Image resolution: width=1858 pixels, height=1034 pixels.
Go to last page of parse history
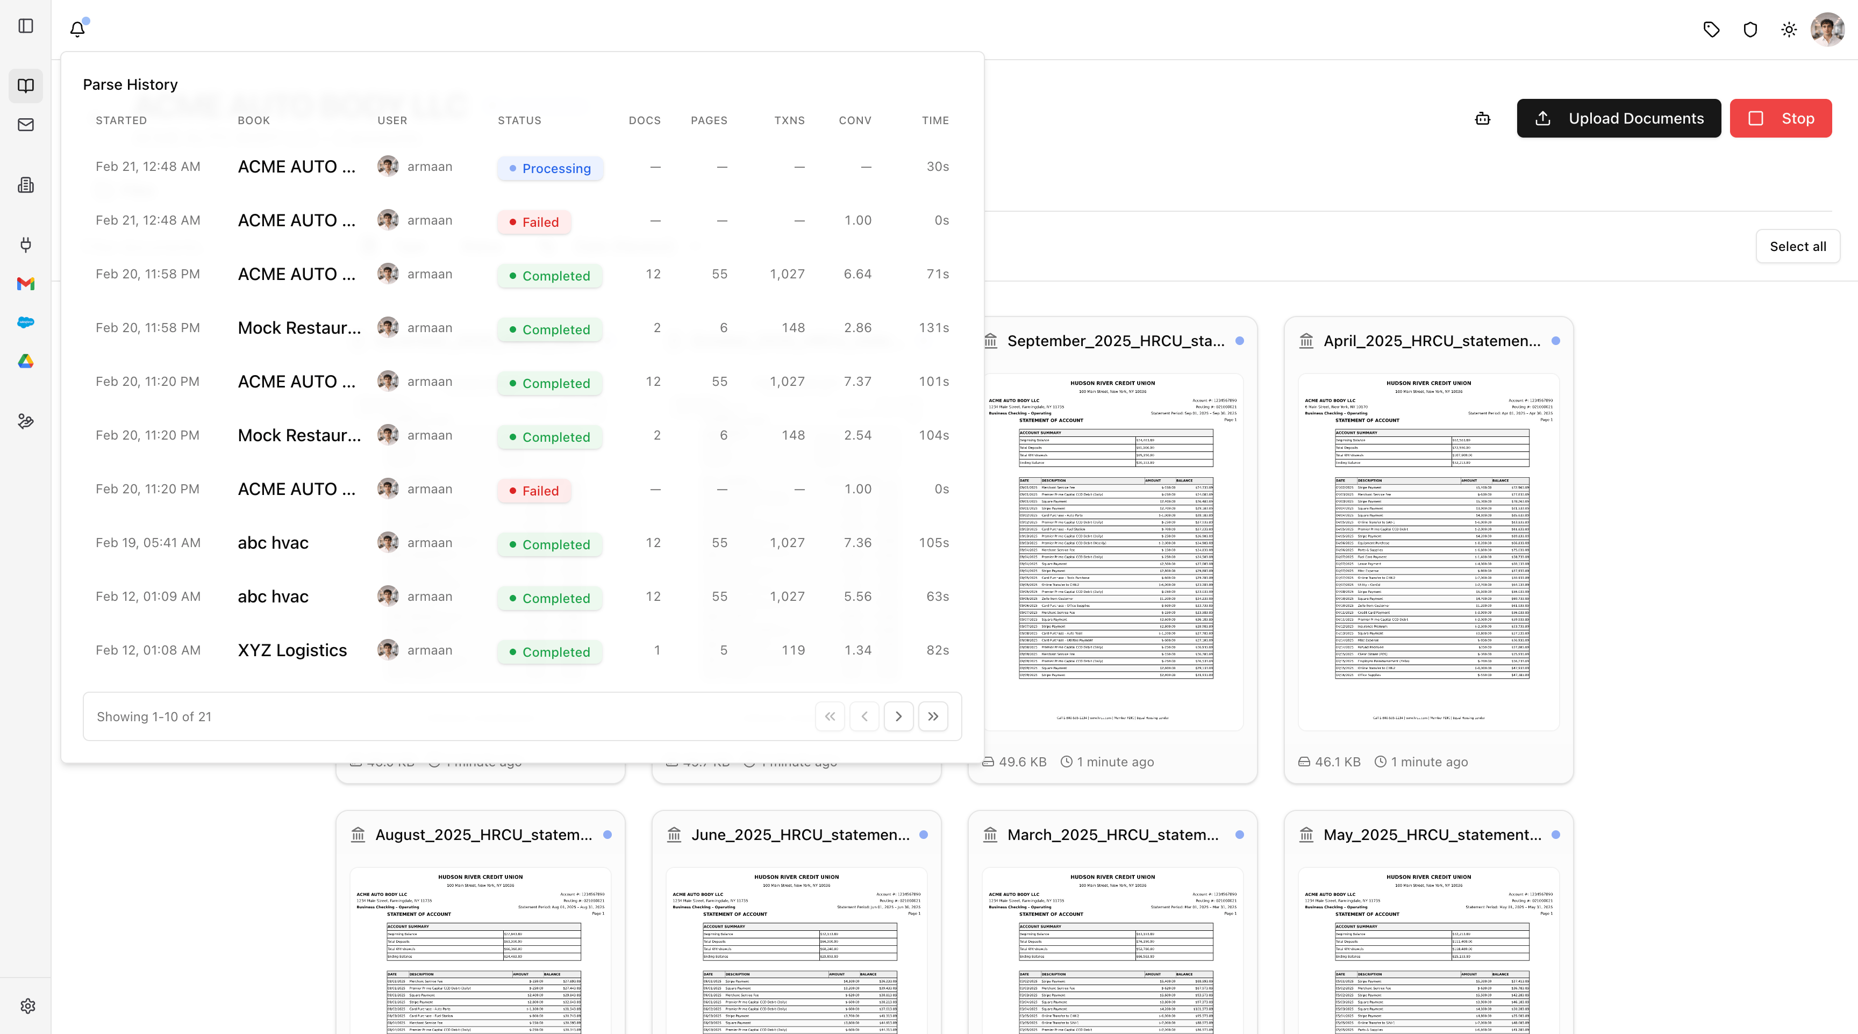pyautogui.click(x=933, y=717)
